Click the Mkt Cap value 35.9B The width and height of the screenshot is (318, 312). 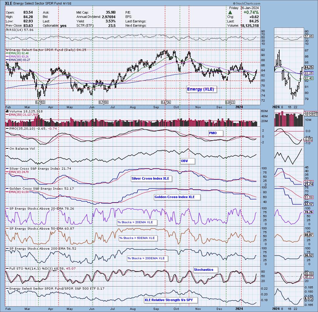point(111,12)
